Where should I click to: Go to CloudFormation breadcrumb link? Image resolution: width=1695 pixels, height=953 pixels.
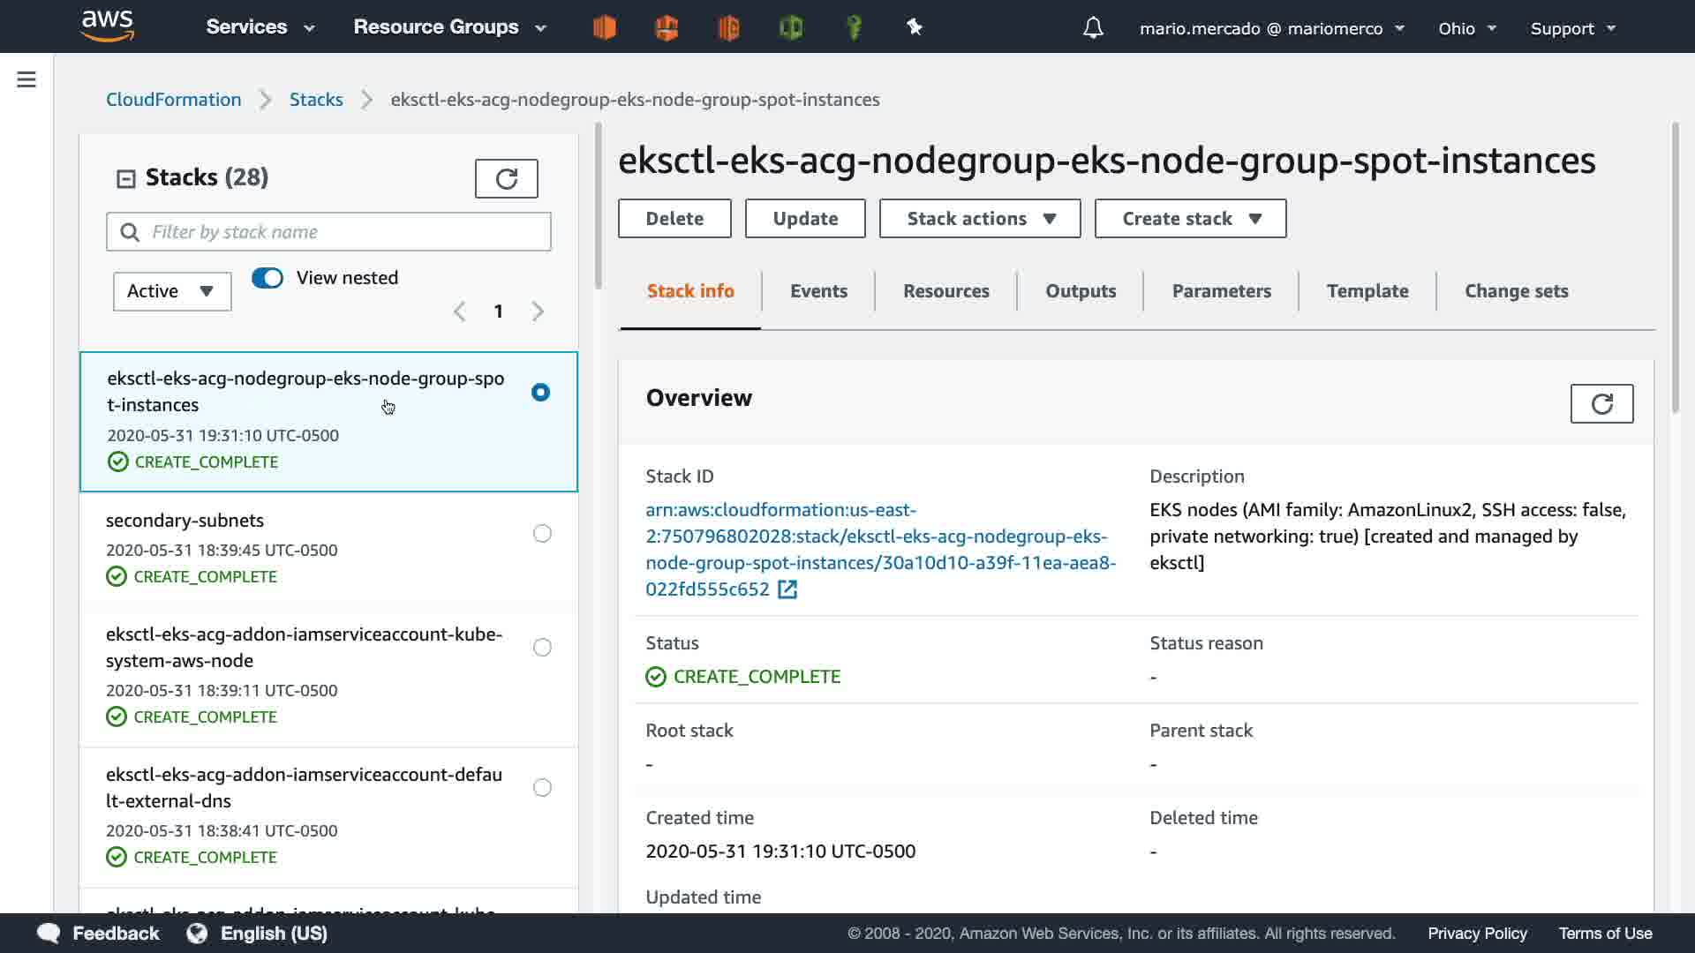click(x=174, y=100)
